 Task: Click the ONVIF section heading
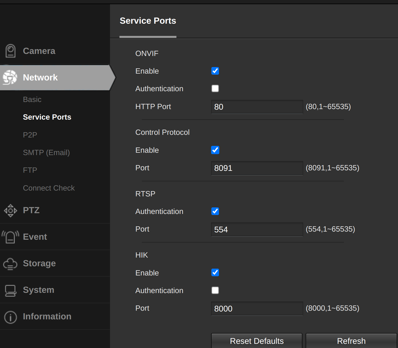click(147, 53)
